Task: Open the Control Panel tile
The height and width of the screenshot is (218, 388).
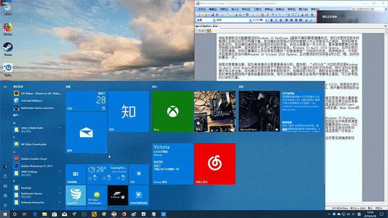Action: (x=76, y=174)
